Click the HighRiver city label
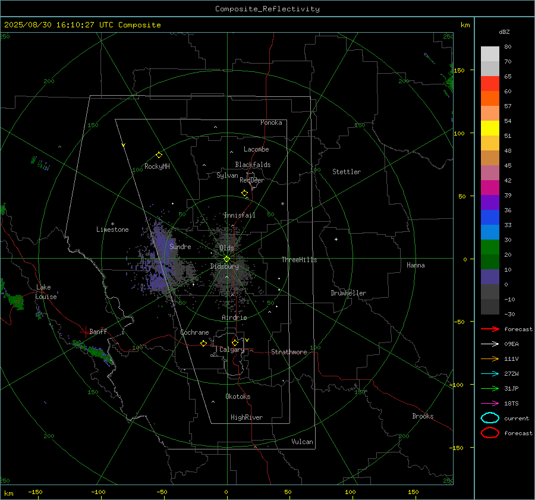 click(x=247, y=417)
